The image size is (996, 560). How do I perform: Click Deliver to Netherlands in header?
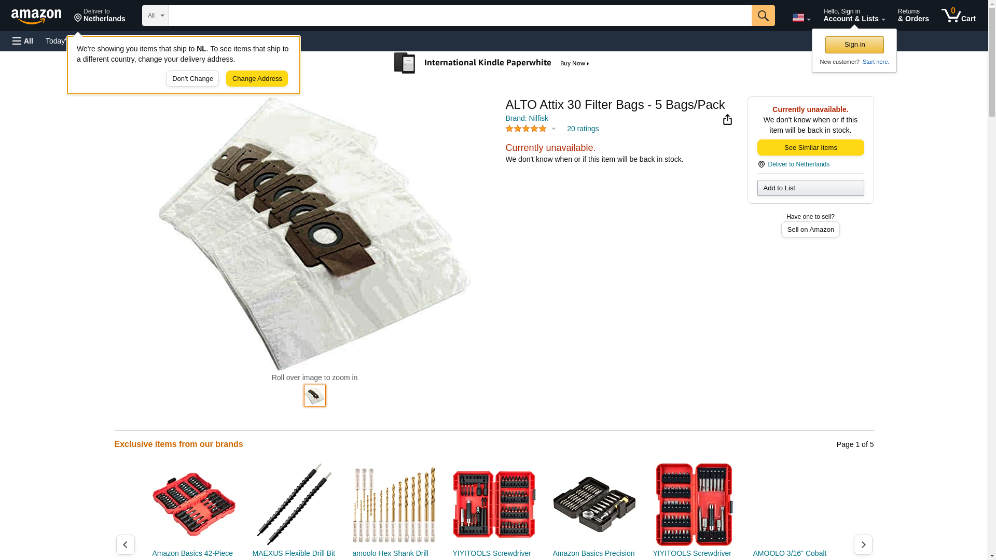(x=100, y=16)
